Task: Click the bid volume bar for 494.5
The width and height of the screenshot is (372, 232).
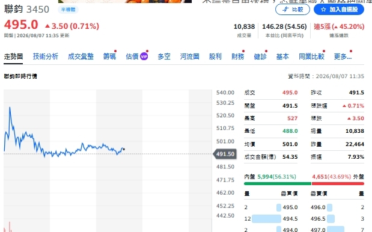Action: [x=266, y=219]
